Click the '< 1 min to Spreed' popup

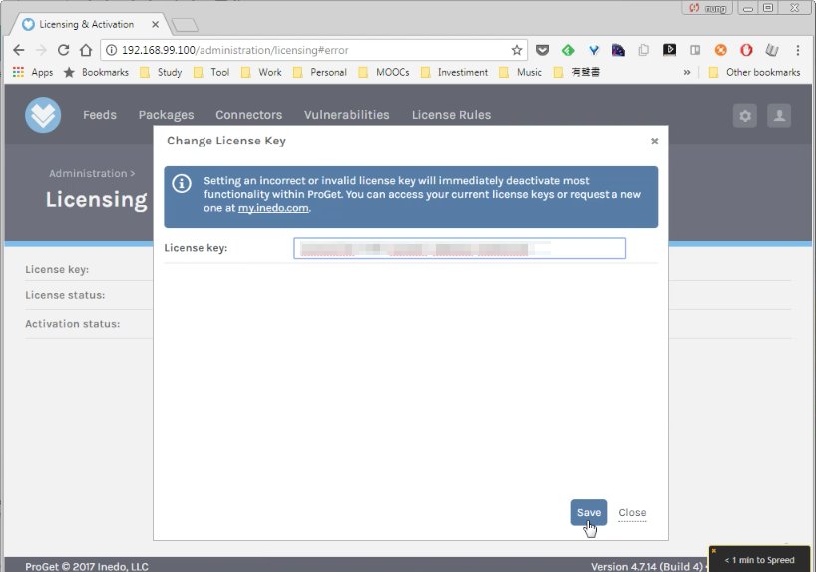click(x=759, y=559)
